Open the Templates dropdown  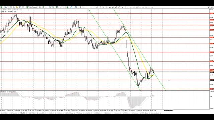[x=76, y=7]
